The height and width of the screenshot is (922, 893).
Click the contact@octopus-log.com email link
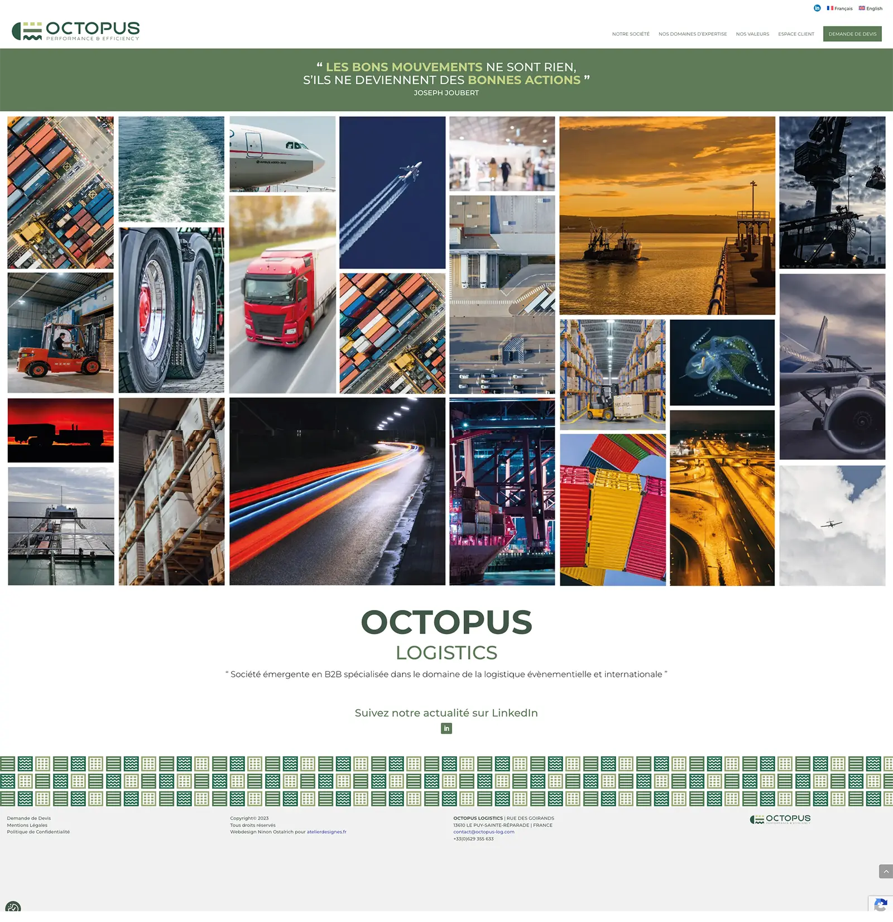tap(484, 832)
